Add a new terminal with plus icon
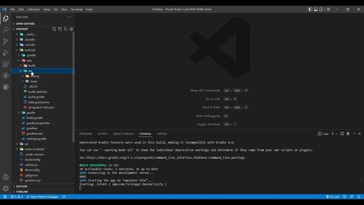 [x=332, y=134]
